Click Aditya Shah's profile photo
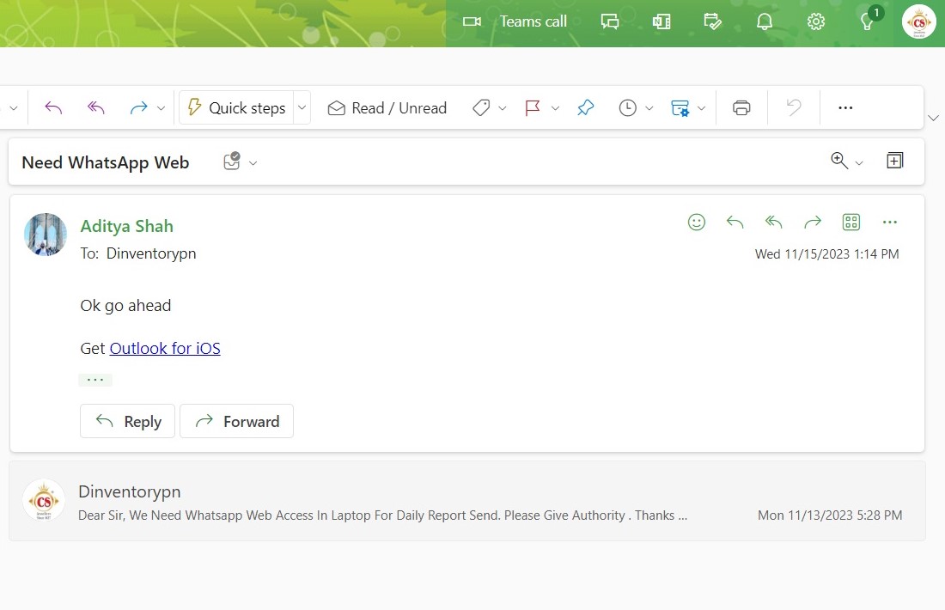The height and width of the screenshot is (610, 945). (x=46, y=235)
